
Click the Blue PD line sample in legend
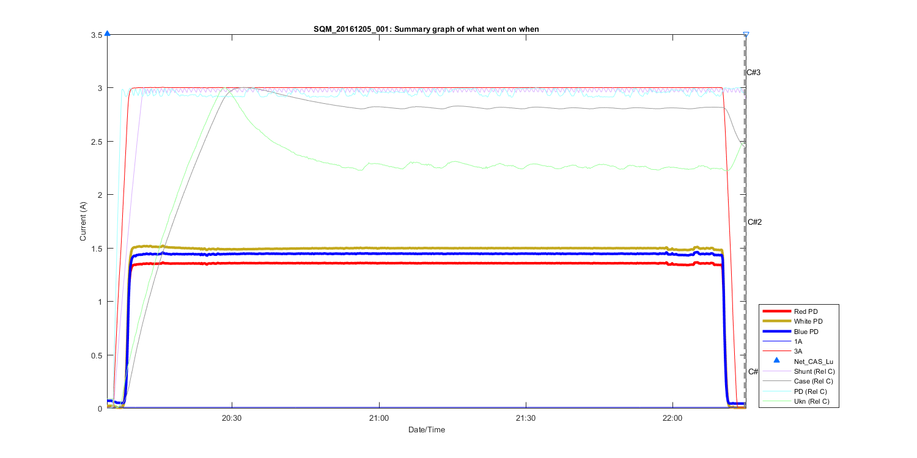[776, 331]
